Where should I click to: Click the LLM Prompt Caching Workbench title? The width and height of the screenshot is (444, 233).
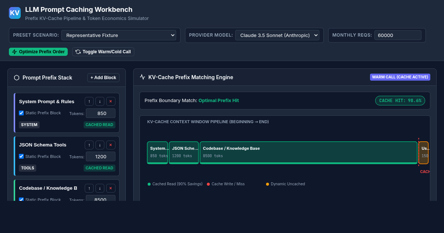79,10
